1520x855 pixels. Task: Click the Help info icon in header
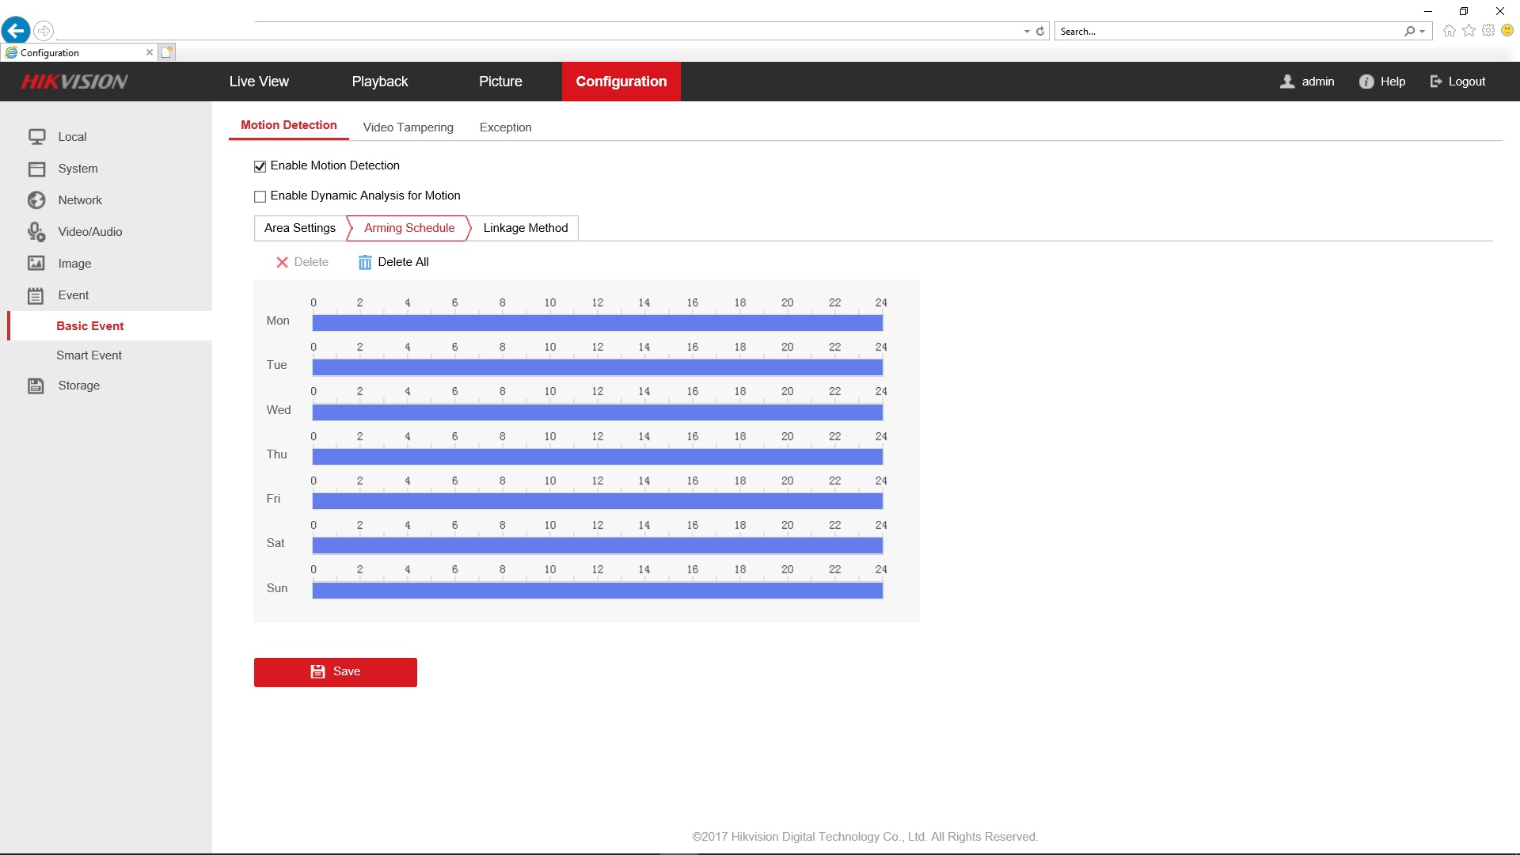tap(1366, 82)
